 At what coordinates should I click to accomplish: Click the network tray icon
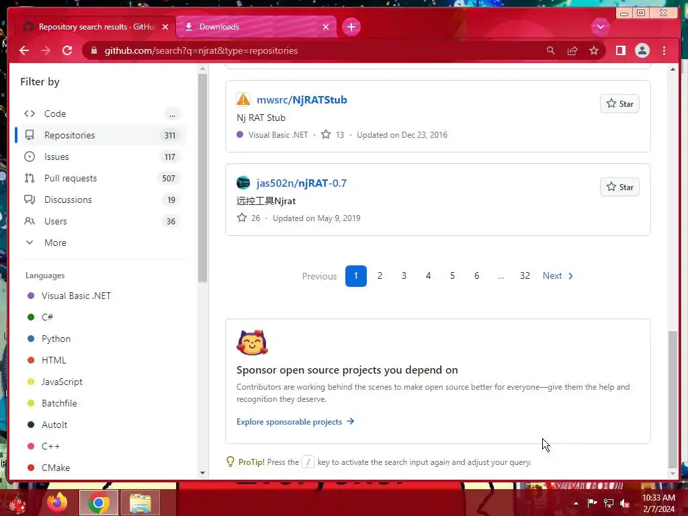click(609, 503)
